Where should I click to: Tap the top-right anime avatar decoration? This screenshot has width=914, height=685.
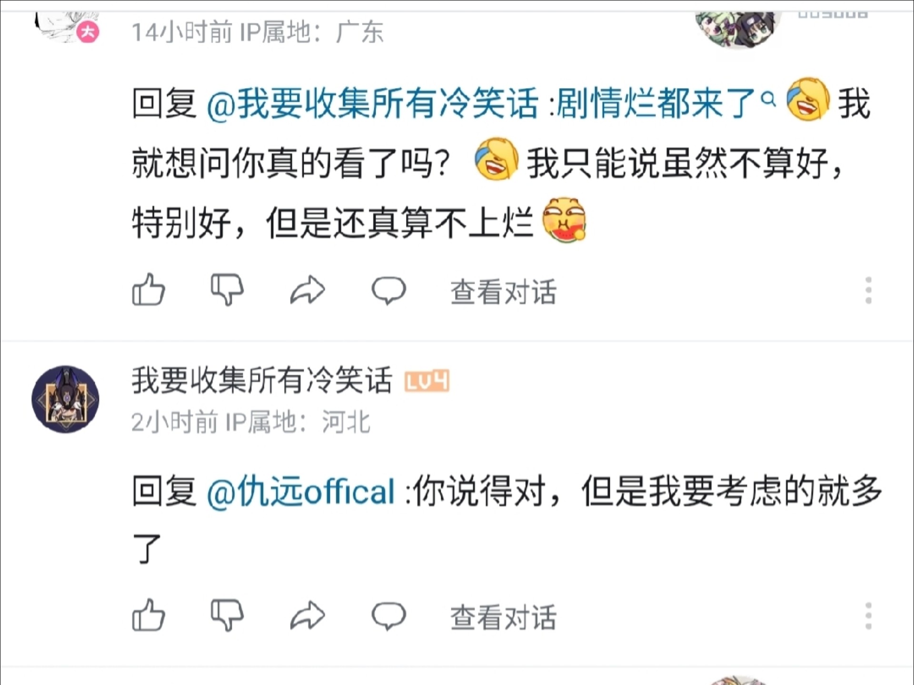click(737, 29)
